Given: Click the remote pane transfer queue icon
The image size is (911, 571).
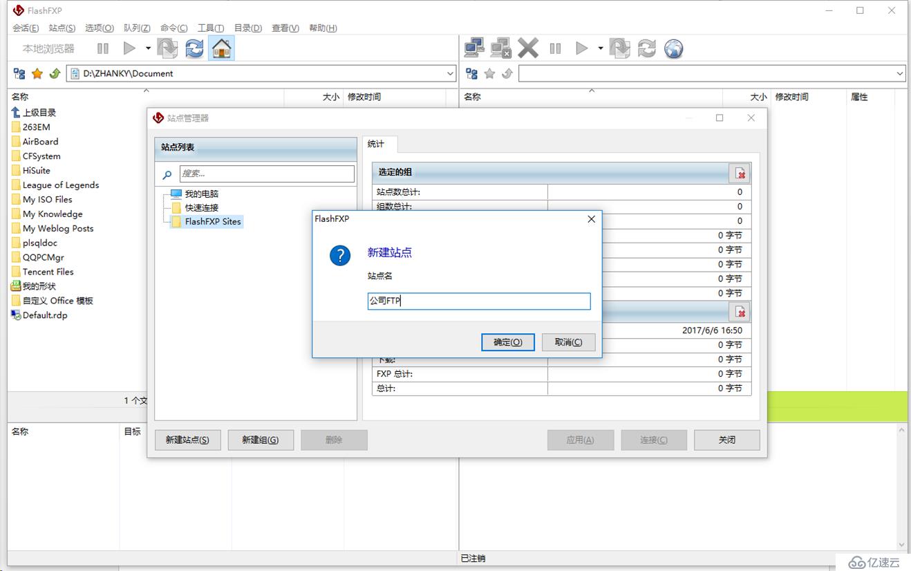Looking at the screenshot, I should [x=619, y=48].
